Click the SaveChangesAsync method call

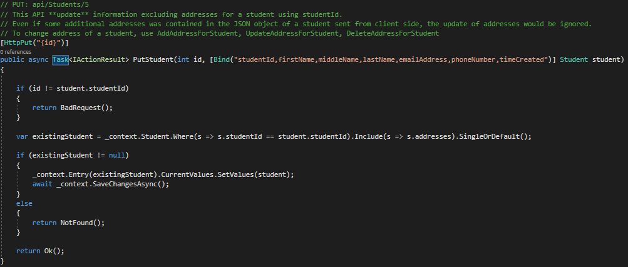click(125, 184)
